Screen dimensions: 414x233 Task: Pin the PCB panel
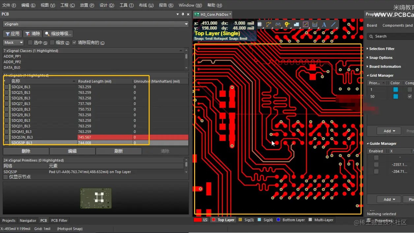point(183,14)
